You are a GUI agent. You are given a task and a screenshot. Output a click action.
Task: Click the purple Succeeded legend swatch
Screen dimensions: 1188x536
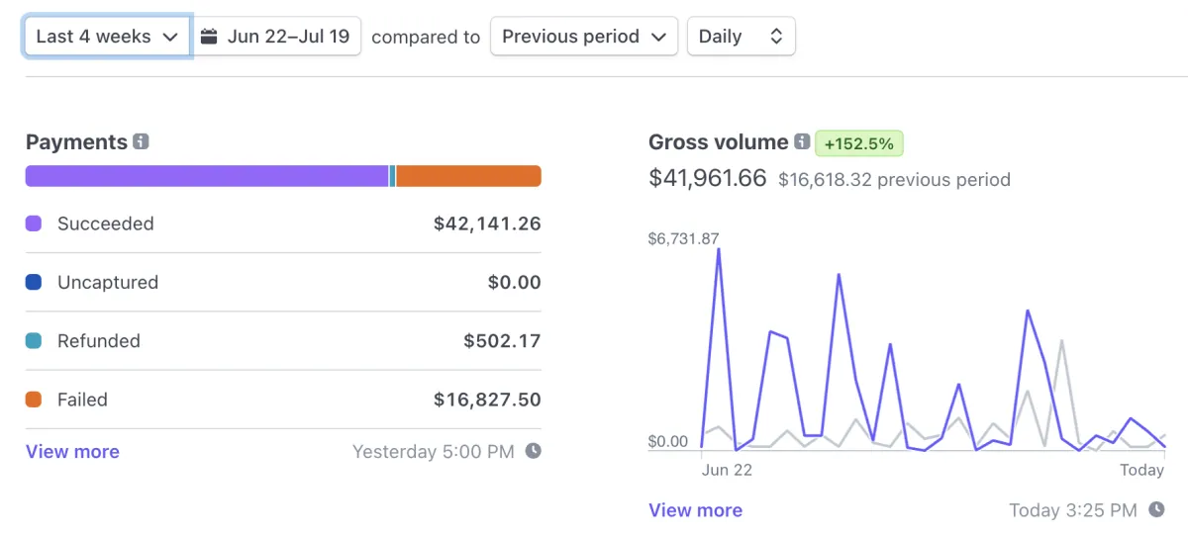(34, 223)
